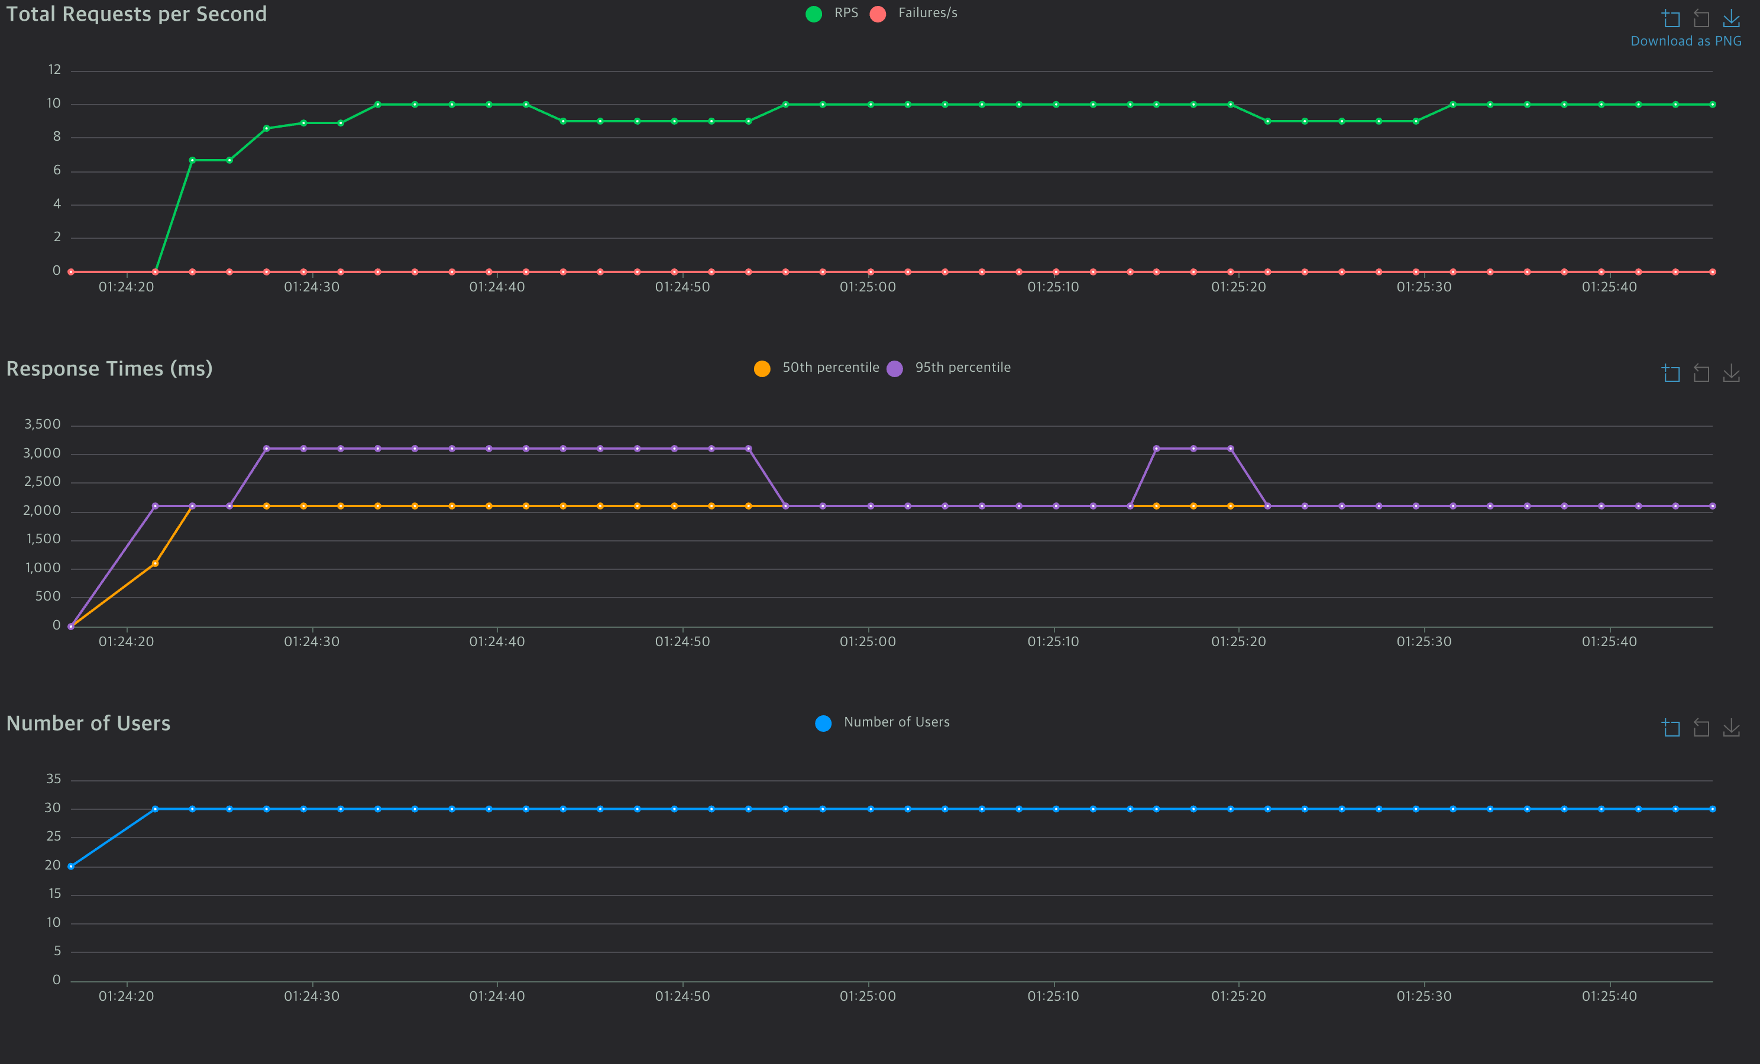Toggle Number of Users legend entry
This screenshot has width=1760, height=1064.
tap(897, 723)
